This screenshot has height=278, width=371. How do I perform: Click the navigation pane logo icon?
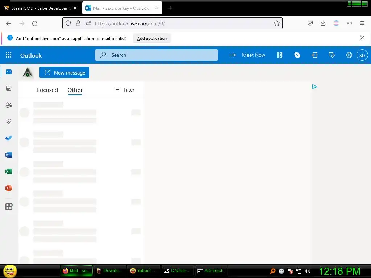coord(28,72)
